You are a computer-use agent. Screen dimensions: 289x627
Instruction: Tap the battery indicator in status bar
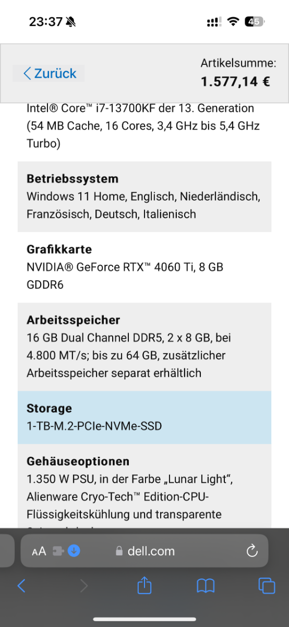[256, 22]
